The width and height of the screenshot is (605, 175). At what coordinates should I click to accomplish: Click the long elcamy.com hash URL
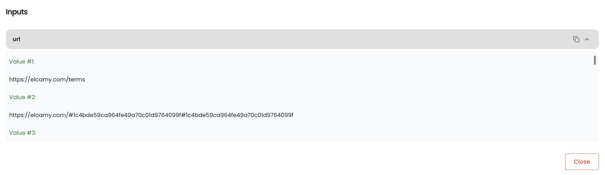pos(151,115)
